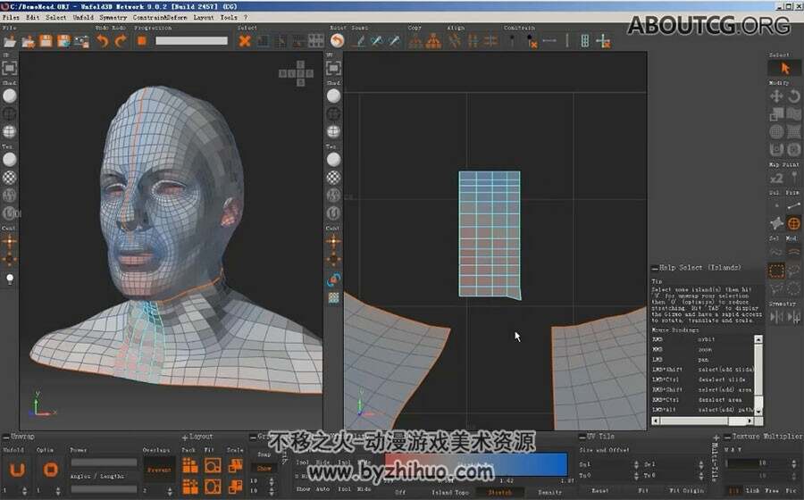Click the lower Pack layout icon

coord(190,486)
